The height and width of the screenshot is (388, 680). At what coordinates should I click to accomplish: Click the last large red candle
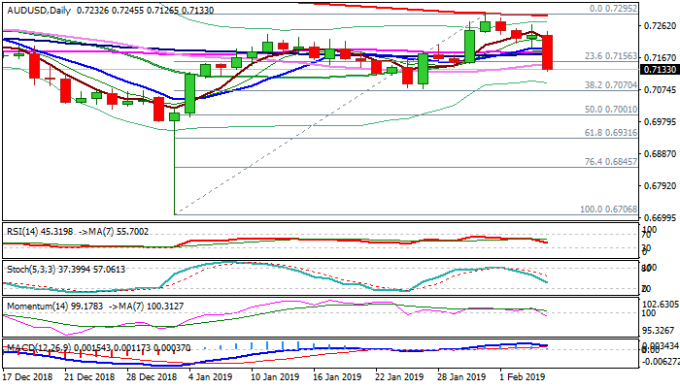[x=547, y=51]
